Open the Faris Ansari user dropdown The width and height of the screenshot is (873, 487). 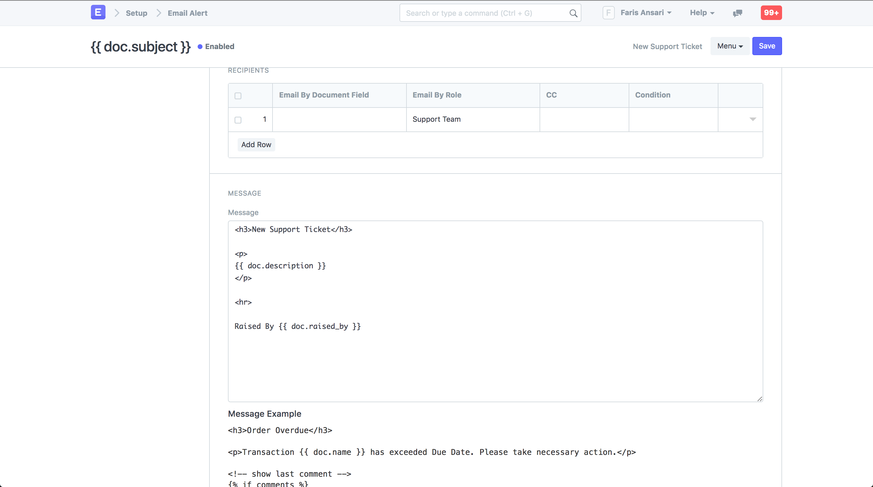(646, 13)
